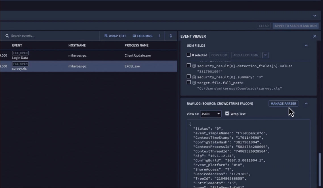Collapse the UDM Fields section
323x188 pixels.
pyautogui.click(x=306, y=46)
